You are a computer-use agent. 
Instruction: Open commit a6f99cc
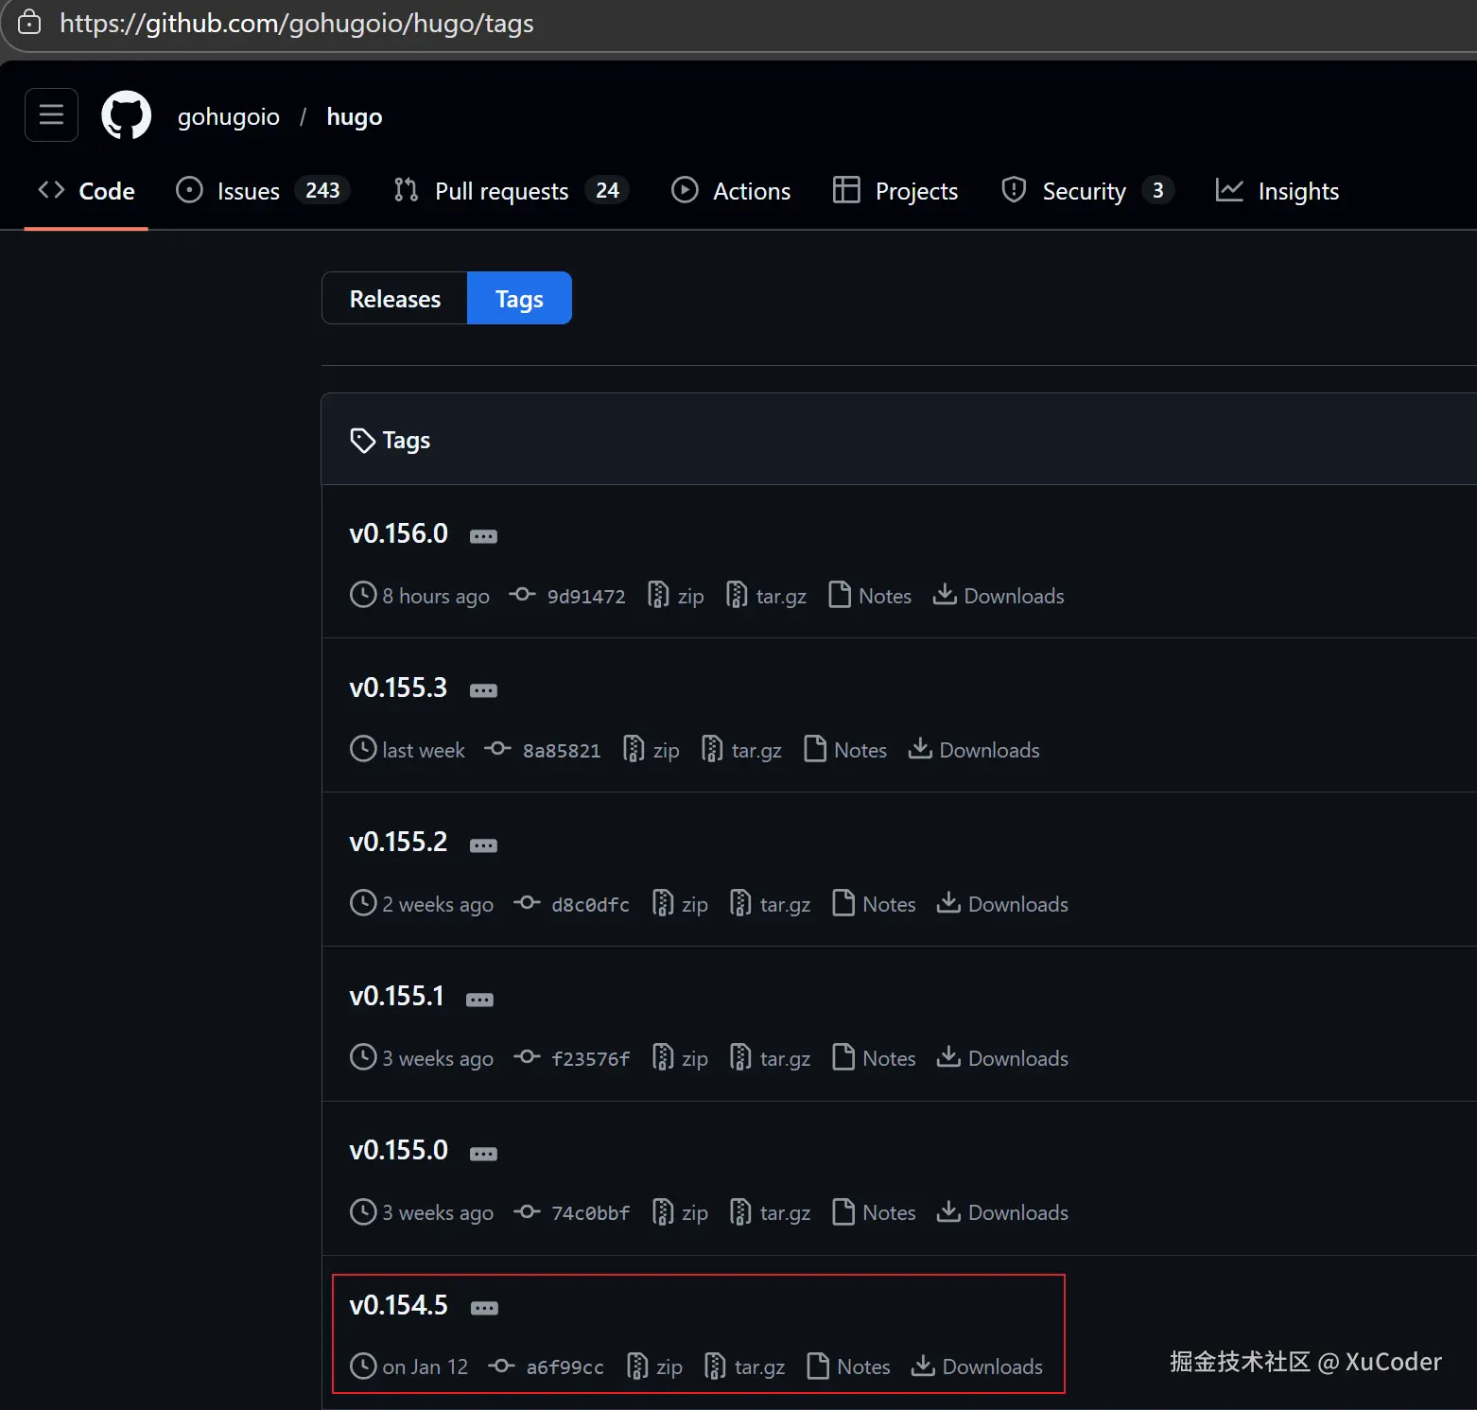[546, 1366]
